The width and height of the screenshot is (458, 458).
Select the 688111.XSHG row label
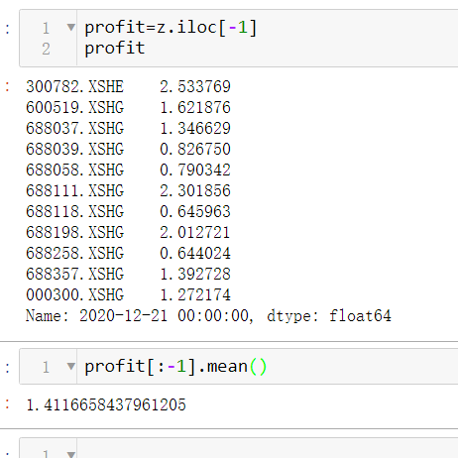[x=75, y=191]
